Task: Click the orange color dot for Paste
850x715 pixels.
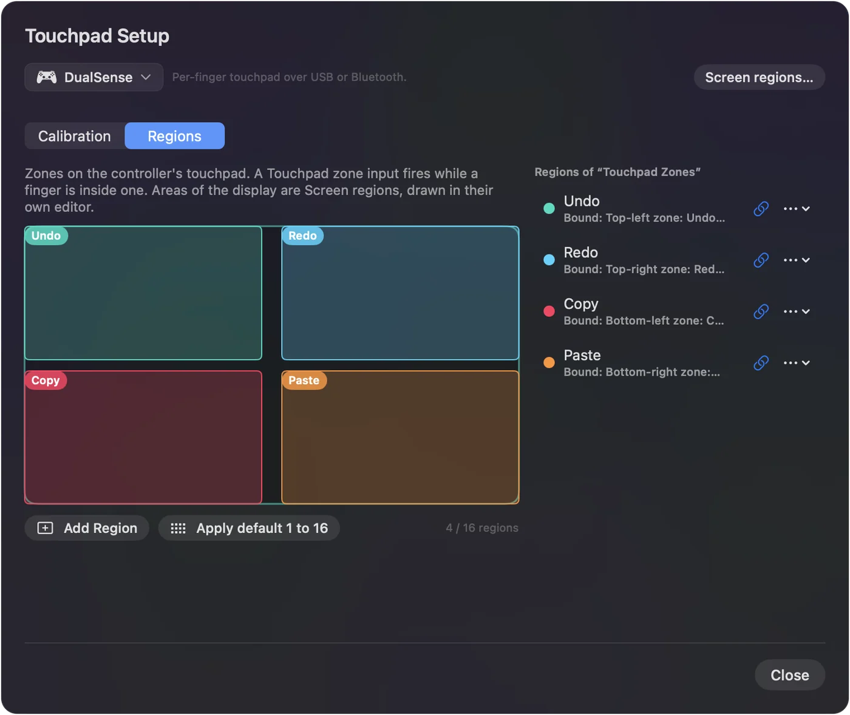Action: click(x=549, y=363)
